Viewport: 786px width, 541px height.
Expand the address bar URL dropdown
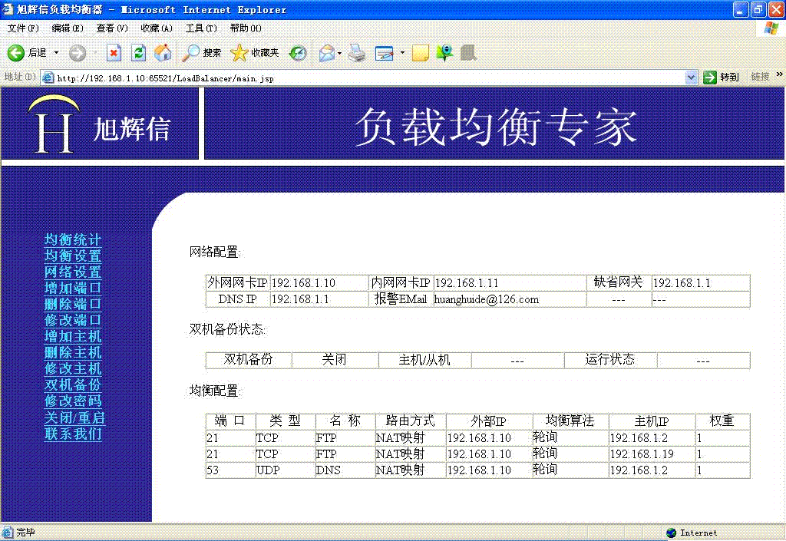(x=692, y=78)
